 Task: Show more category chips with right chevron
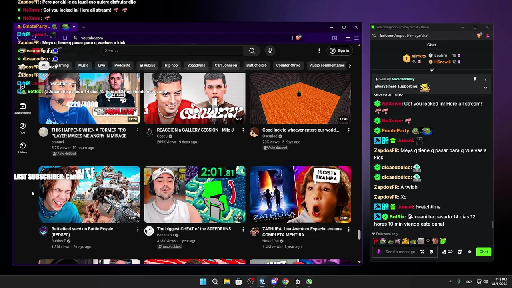point(350,66)
